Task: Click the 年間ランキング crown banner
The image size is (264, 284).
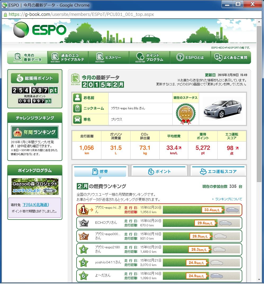Action: [35, 132]
